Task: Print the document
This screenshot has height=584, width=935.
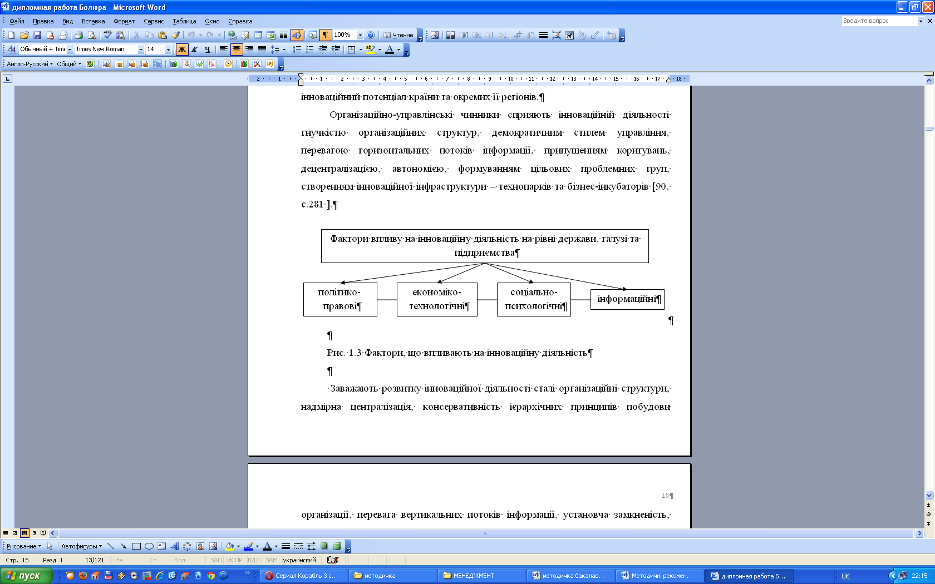Action: tap(79, 35)
